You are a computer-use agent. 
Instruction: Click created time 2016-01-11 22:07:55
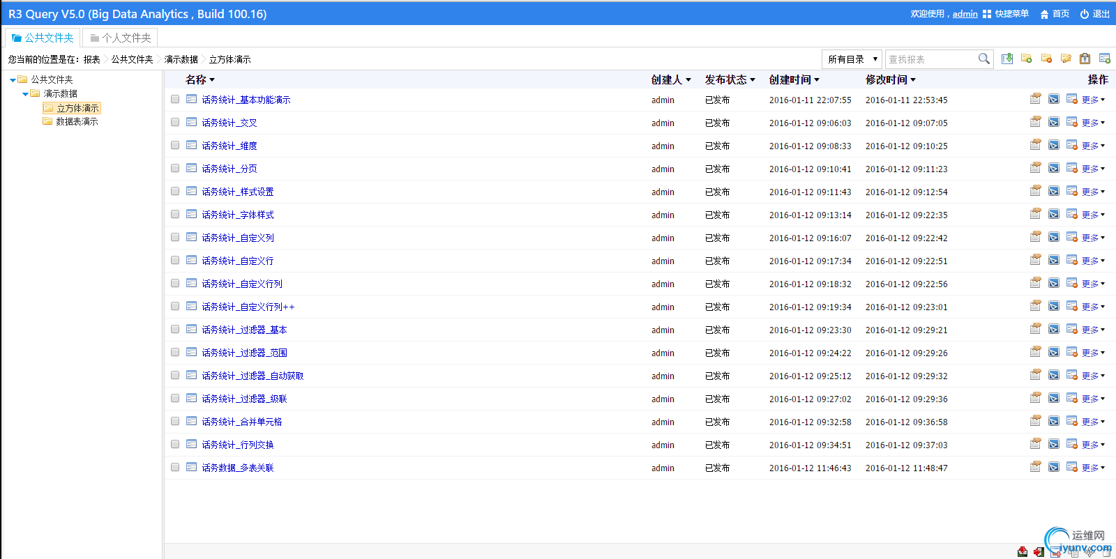[810, 100]
